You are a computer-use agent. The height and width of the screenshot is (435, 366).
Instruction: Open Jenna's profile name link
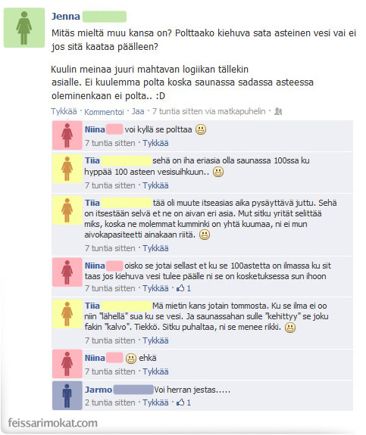pos(66,17)
